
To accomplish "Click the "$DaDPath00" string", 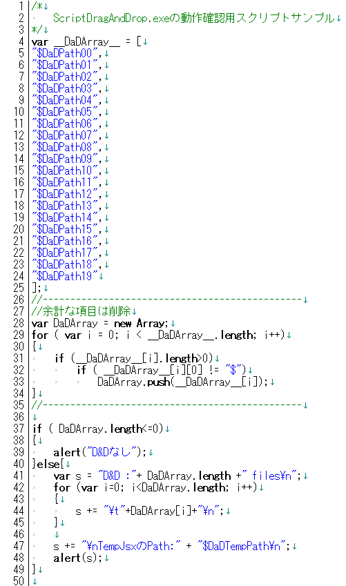I will (x=65, y=53).
